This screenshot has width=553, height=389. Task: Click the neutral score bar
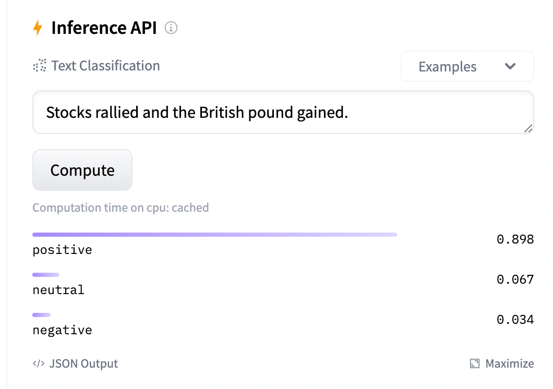pyautogui.click(x=45, y=274)
